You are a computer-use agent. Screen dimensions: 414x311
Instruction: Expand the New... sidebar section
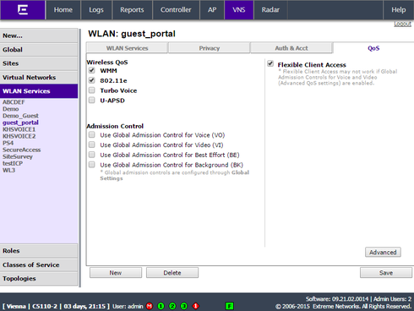coord(39,35)
